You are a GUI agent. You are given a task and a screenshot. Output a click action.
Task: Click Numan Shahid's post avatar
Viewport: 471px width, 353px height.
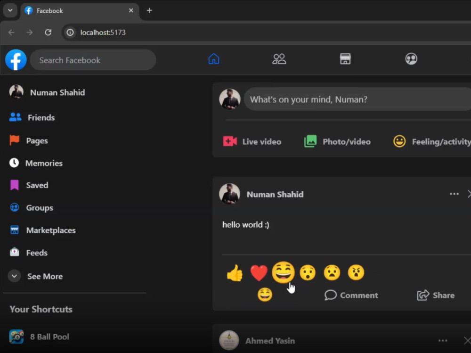click(230, 194)
